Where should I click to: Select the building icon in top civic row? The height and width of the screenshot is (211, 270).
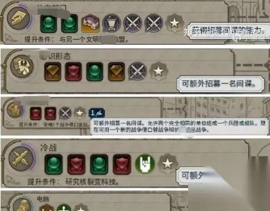(90, 23)
